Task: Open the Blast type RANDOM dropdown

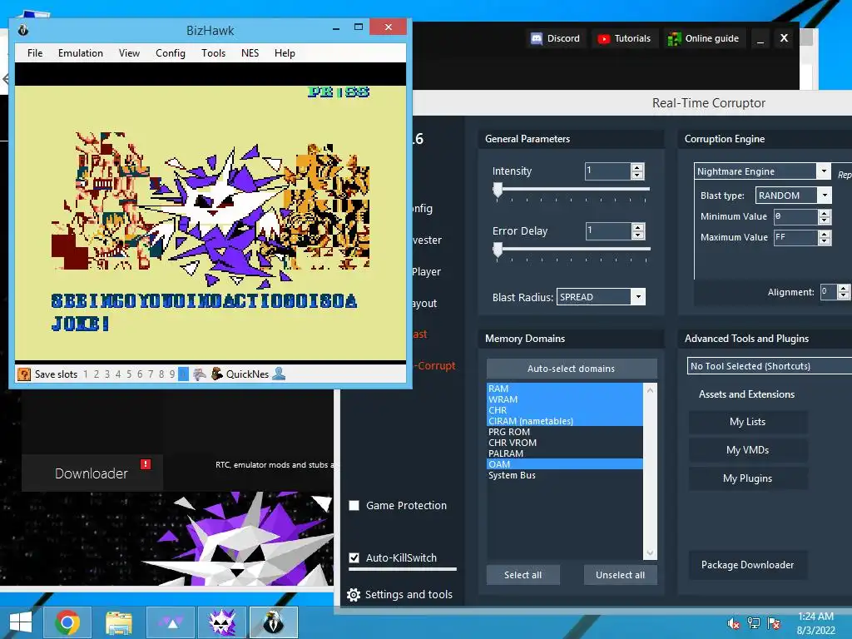Action: (825, 195)
